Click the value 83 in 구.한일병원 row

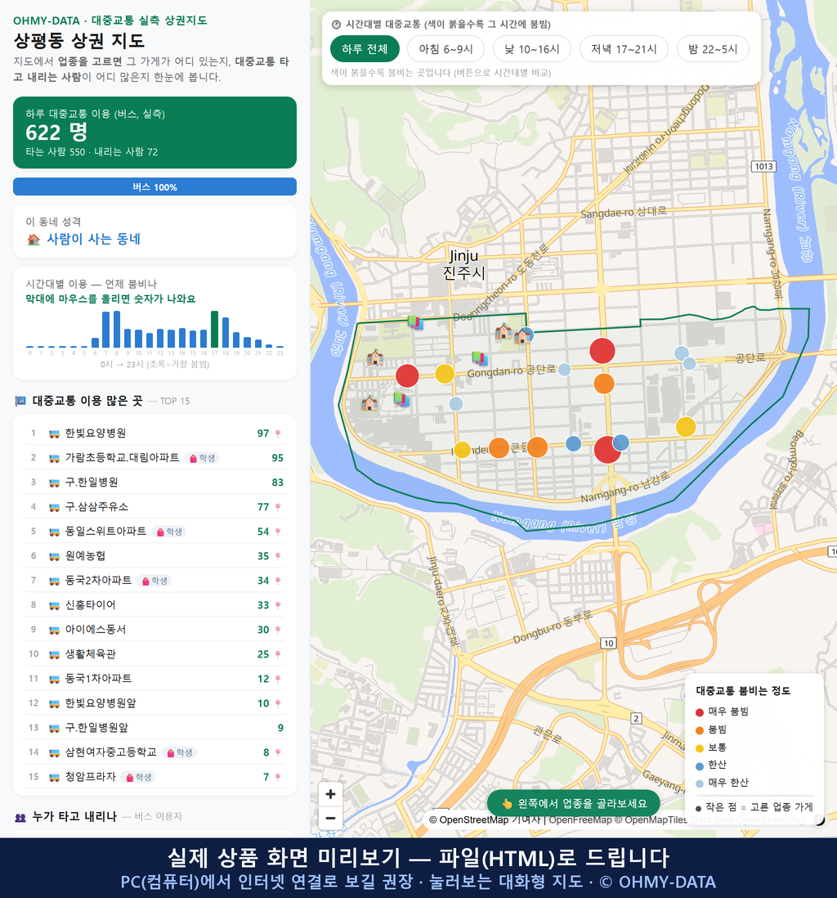(x=278, y=483)
